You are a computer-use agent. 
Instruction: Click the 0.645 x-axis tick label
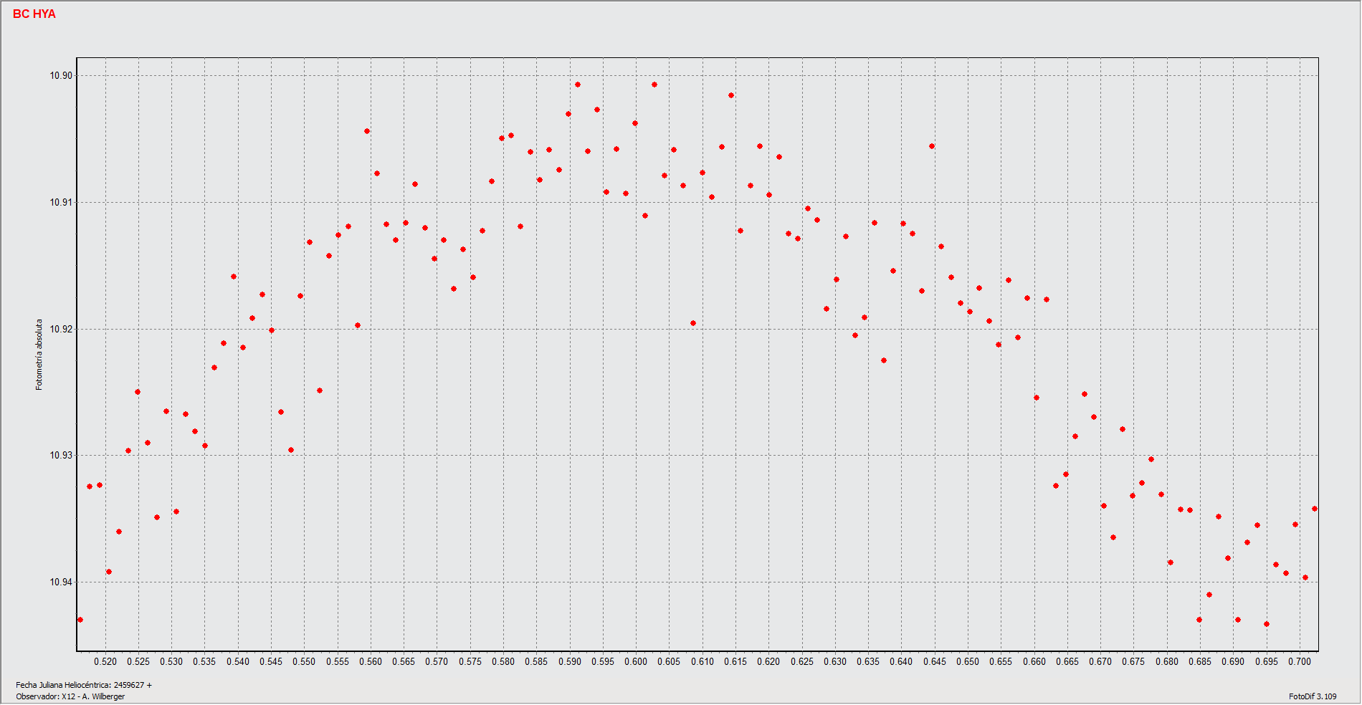click(x=934, y=661)
